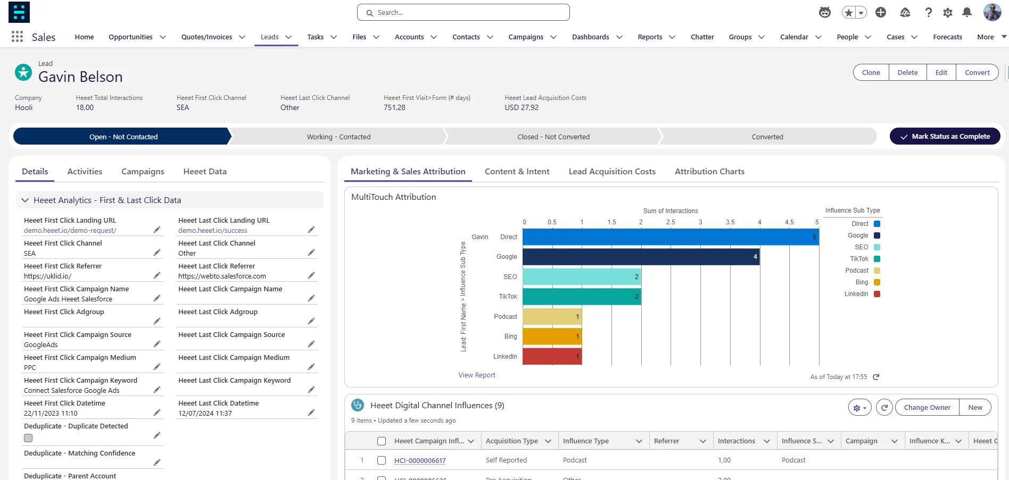The width and height of the screenshot is (1009, 480).
Task: Edit Heeet Last Click Landing URL pencil
Action: [311, 230]
